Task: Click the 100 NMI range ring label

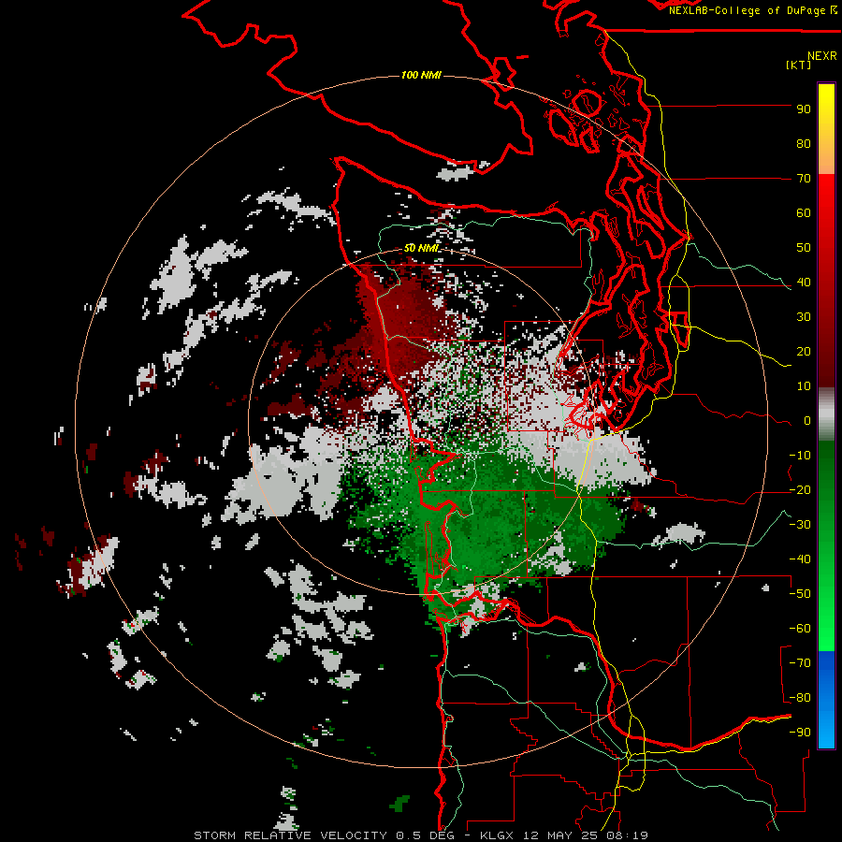Action: (x=421, y=75)
